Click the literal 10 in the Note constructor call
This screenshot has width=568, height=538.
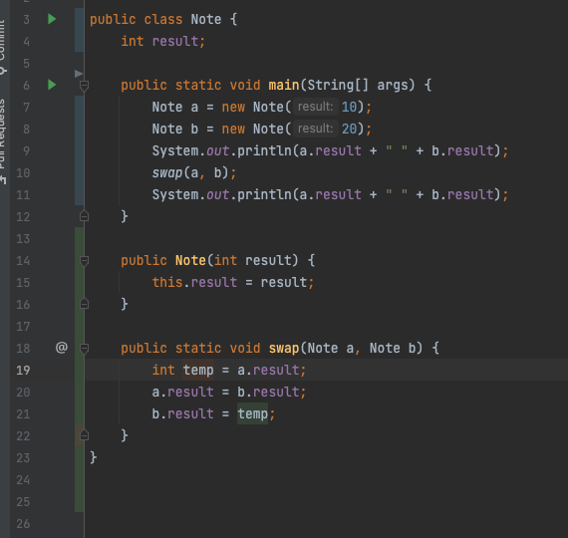tap(349, 107)
